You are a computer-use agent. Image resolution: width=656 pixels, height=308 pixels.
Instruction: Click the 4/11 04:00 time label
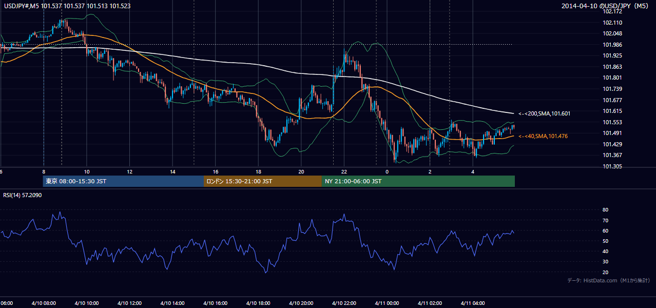coord(473,303)
